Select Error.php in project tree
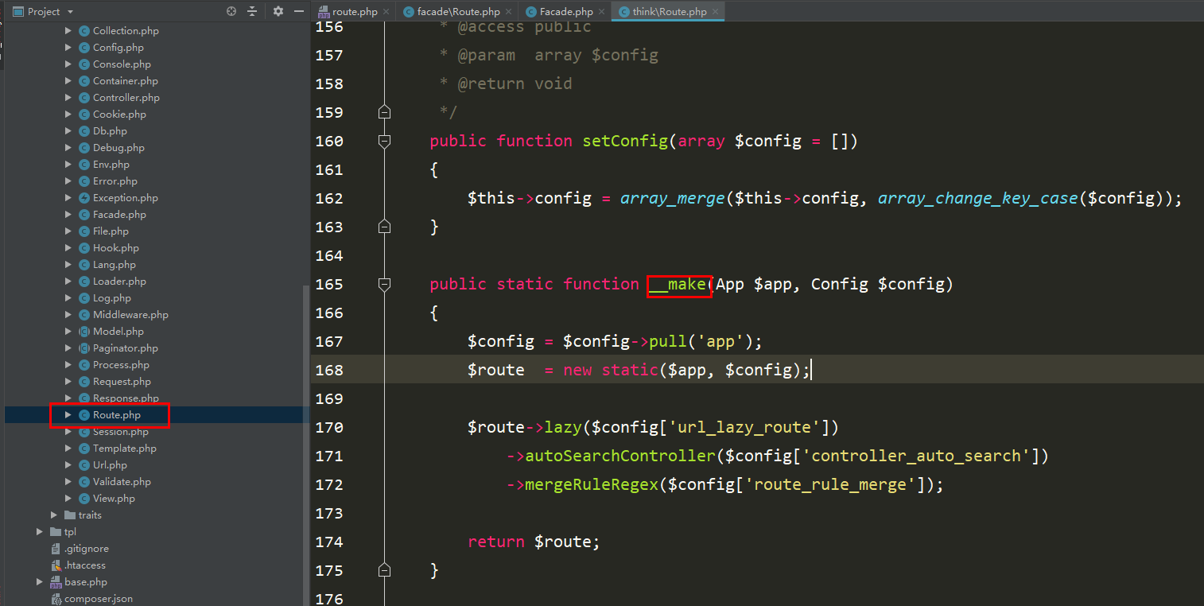1204x606 pixels. (115, 181)
